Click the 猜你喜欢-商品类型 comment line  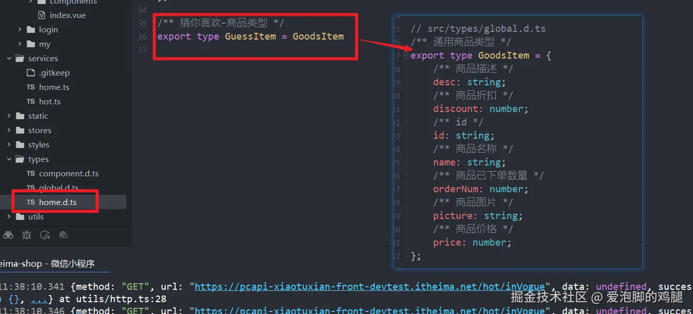pos(220,23)
